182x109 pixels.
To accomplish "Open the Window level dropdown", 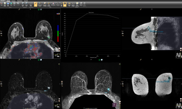I will click(x=58, y=4).
